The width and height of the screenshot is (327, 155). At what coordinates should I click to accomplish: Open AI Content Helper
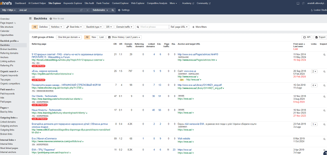[37, 3]
